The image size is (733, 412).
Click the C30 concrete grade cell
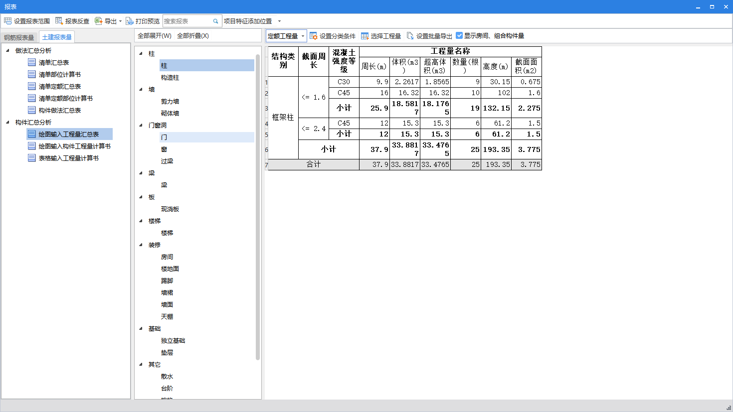click(344, 82)
